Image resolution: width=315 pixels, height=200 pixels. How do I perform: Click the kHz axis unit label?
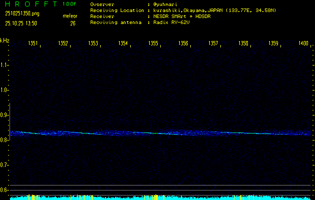click(5, 40)
